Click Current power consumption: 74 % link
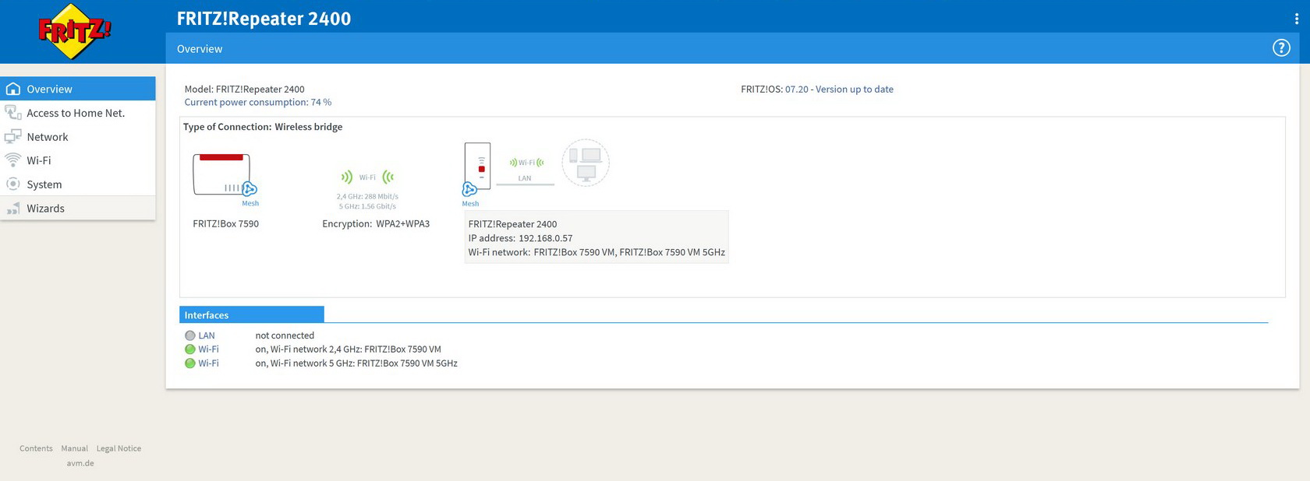Image resolution: width=1310 pixels, height=481 pixels. 258,102
